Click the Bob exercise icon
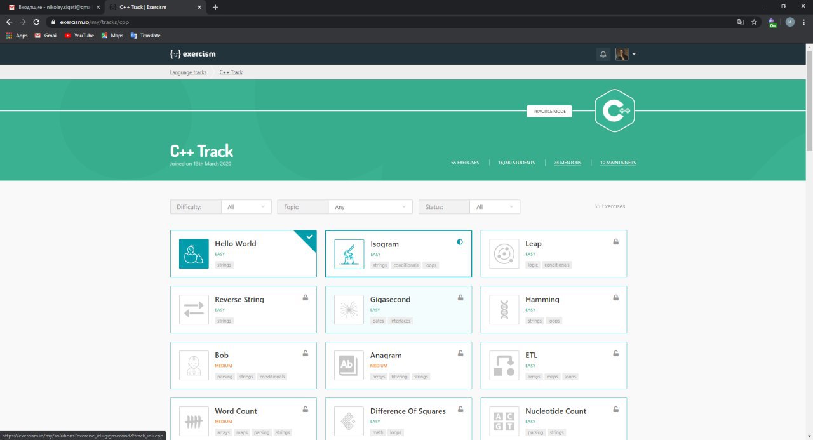The height and width of the screenshot is (440, 813). pos(194,366)
